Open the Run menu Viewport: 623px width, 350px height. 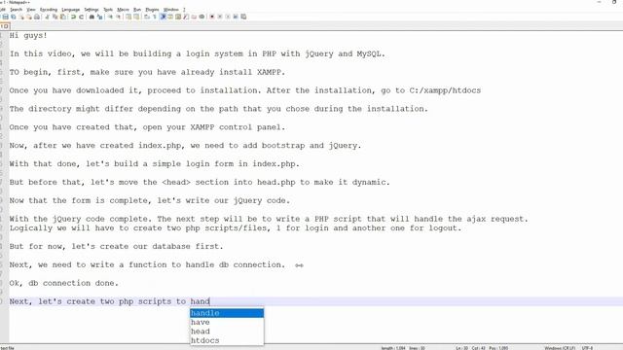tap(137, 10)
